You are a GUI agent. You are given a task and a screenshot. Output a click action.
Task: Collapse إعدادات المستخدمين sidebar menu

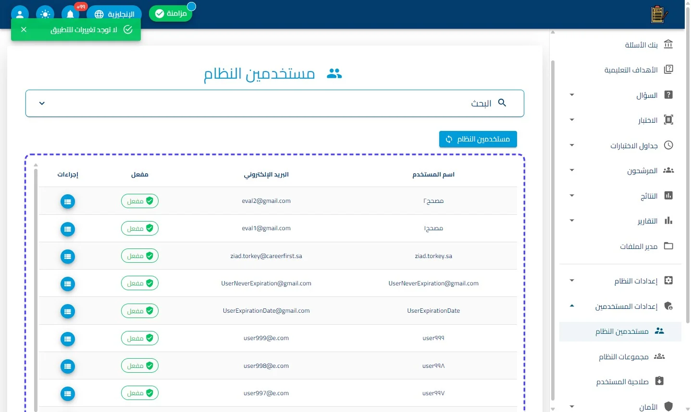(620, 306)
